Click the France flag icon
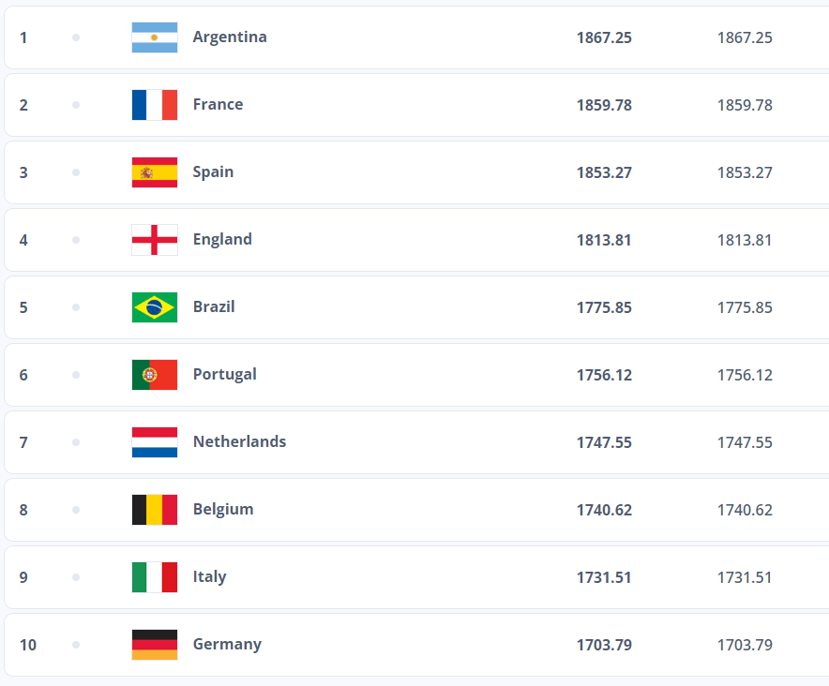Viewport: 829px width, 686px height. pos(154,105)
